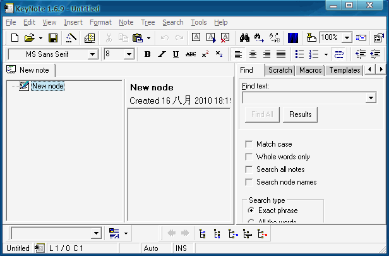389x256 pixels.
Task: Apply bold formatting
Action: point(147,54)
